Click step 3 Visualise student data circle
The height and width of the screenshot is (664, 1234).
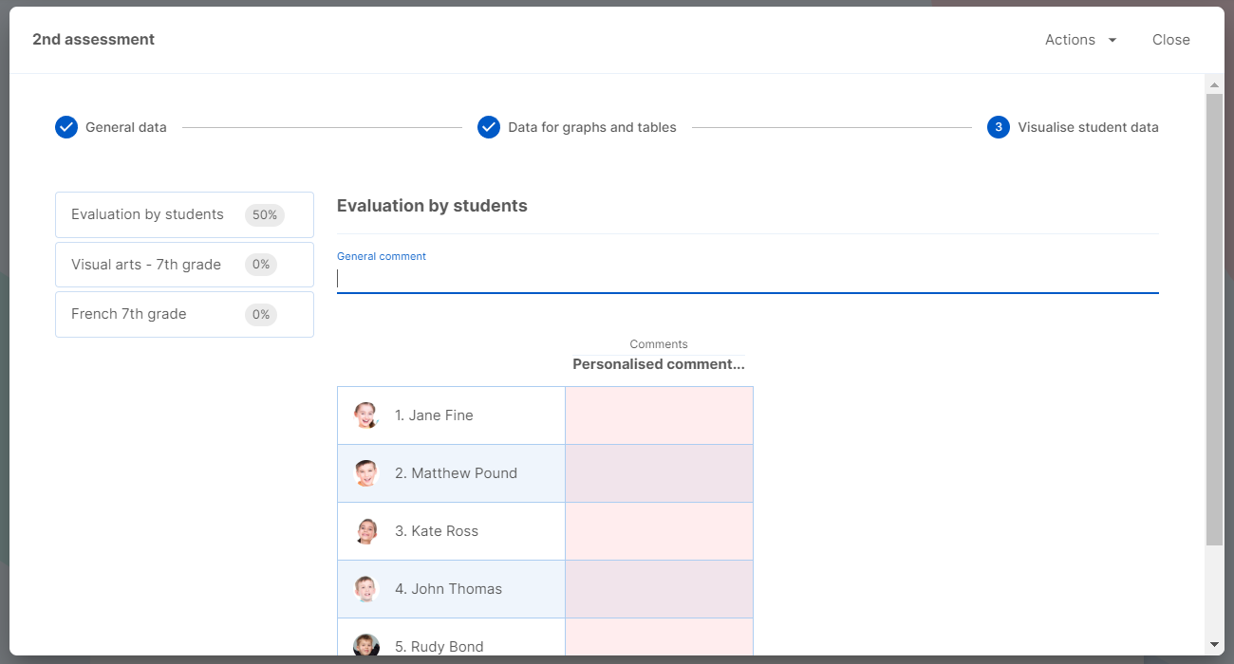(x=998, y=127)
